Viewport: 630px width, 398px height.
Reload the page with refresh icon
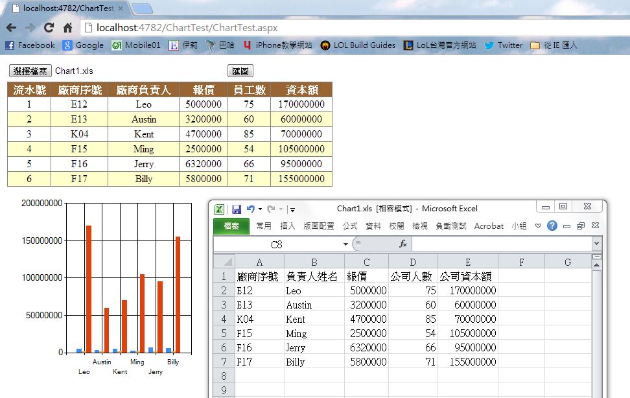pyautogui.click(x=49, y=28)
